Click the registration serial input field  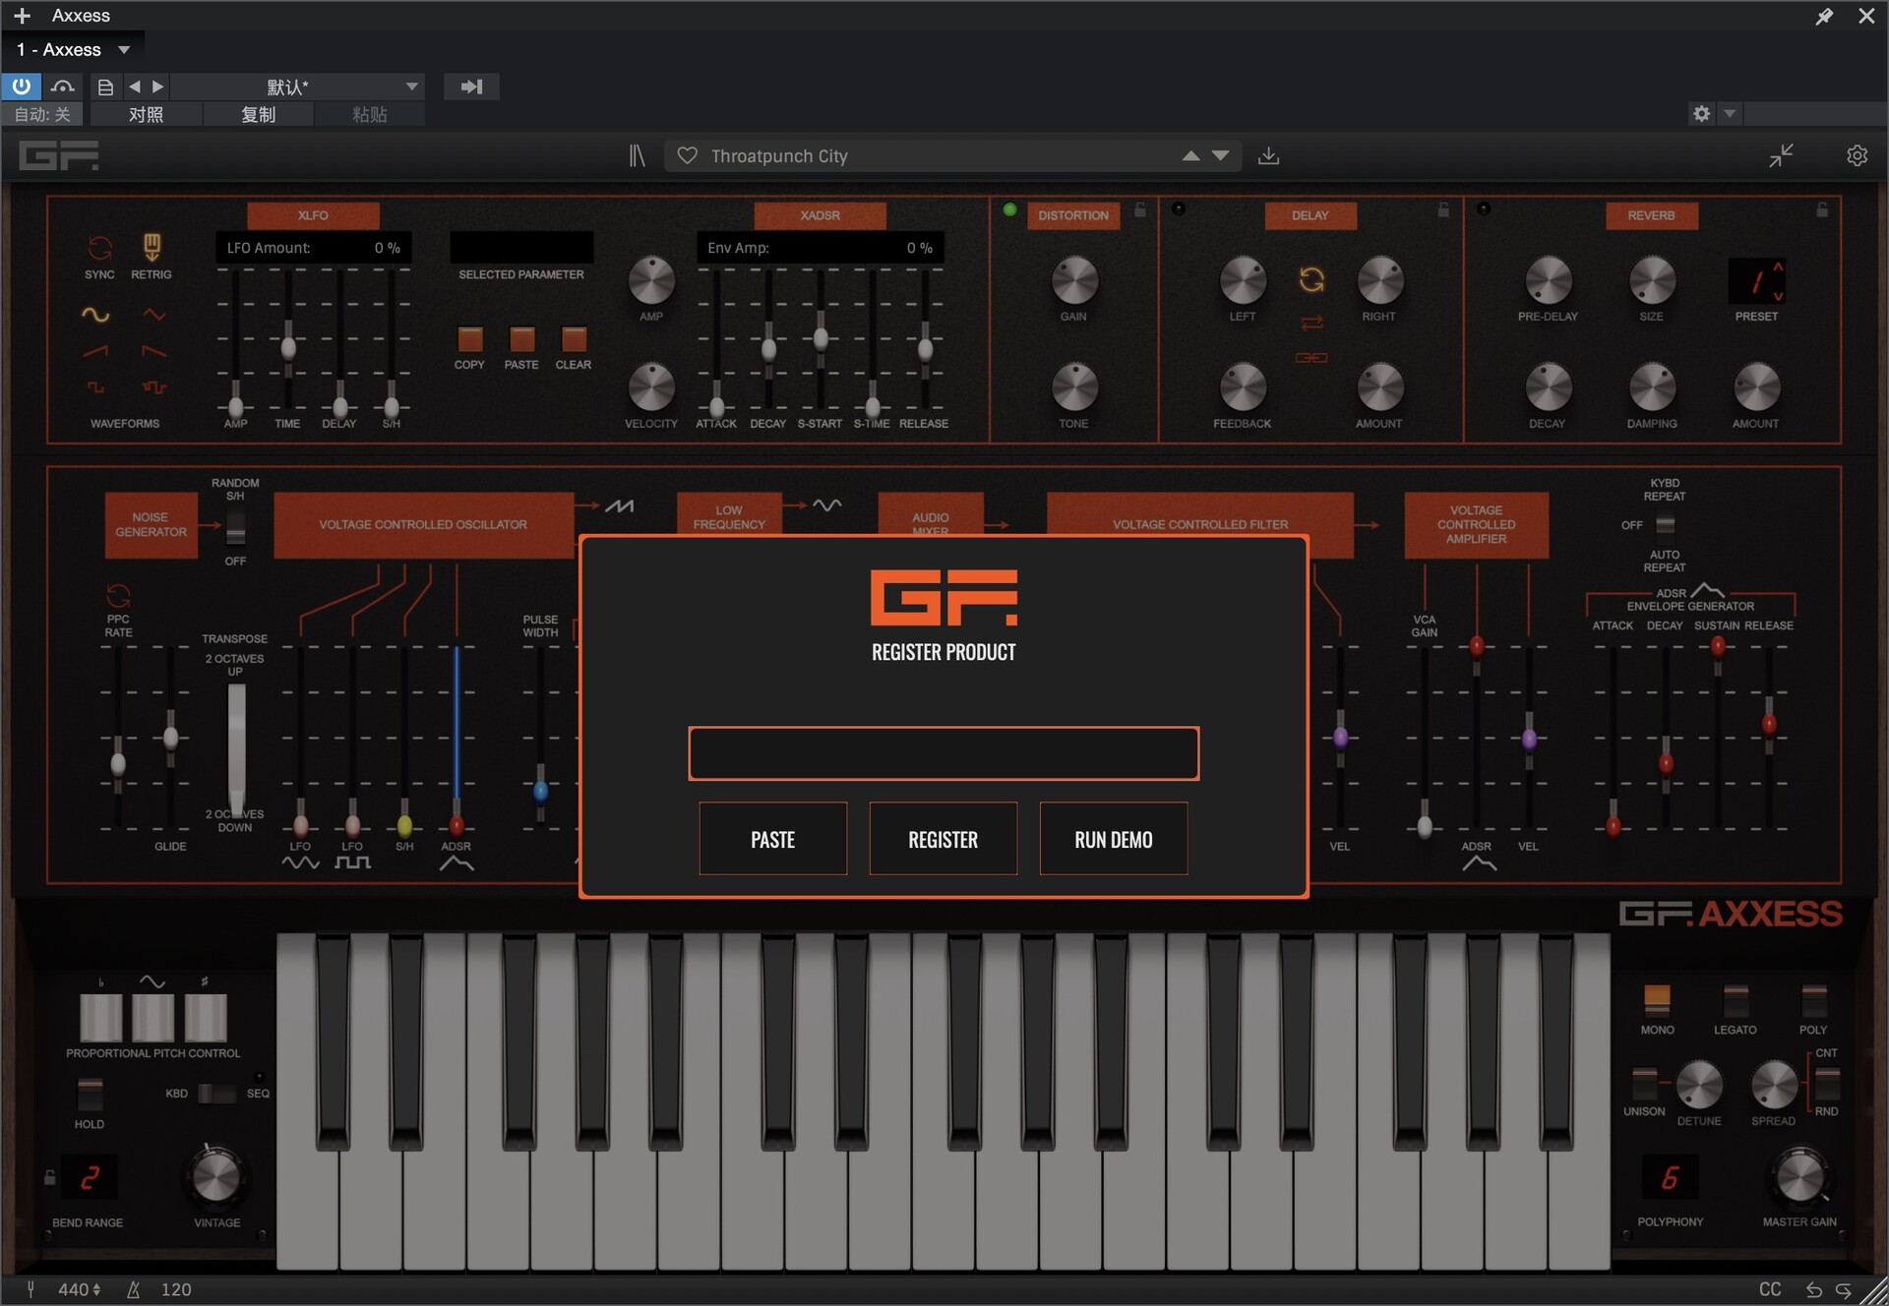944,753
